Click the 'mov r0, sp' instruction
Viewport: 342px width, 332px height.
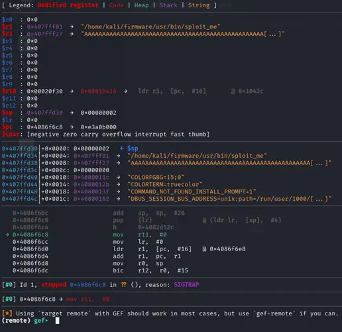(x=138, y=263)
